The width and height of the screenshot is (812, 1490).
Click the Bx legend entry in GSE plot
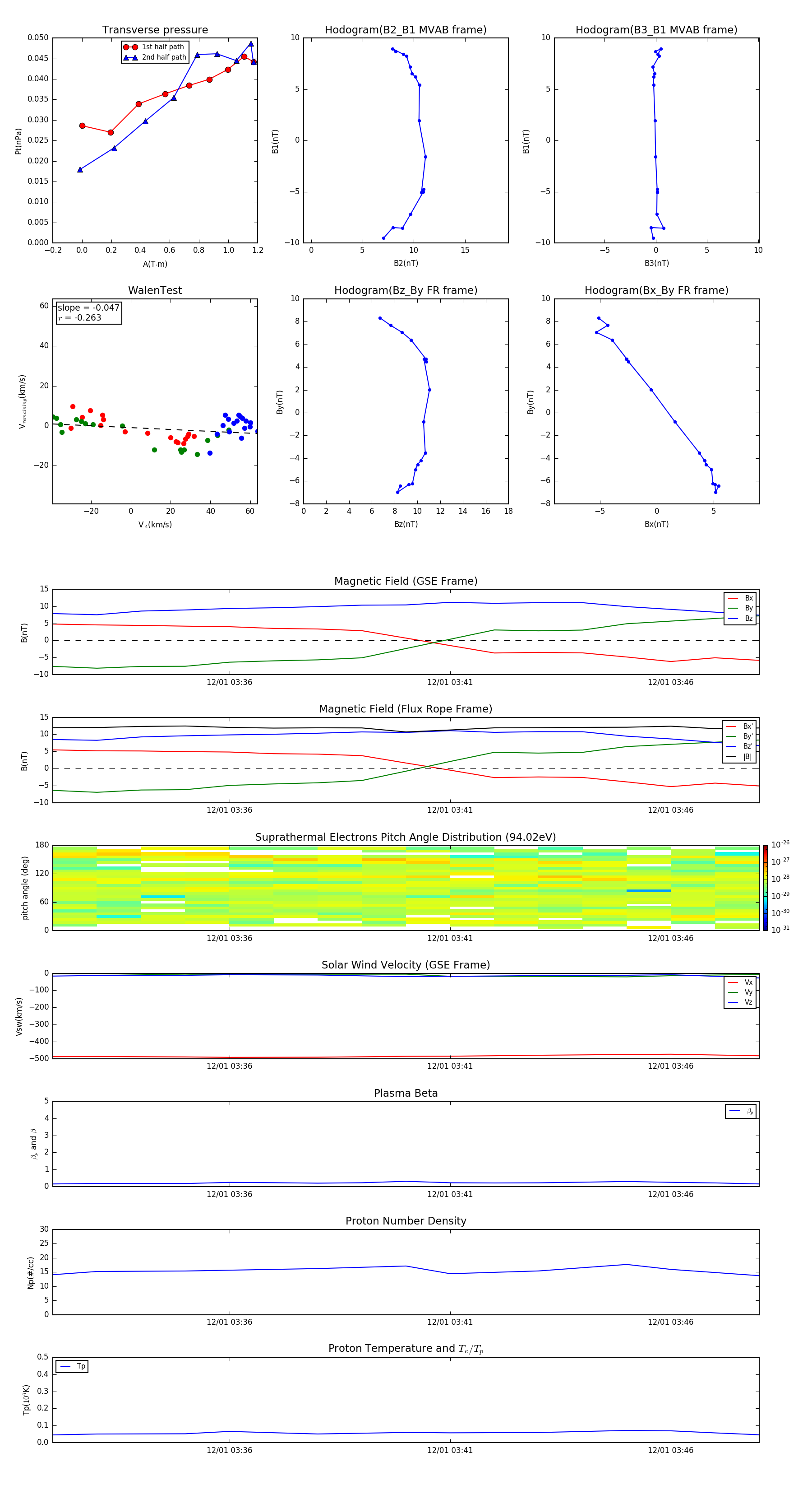[x=740, y=598]
